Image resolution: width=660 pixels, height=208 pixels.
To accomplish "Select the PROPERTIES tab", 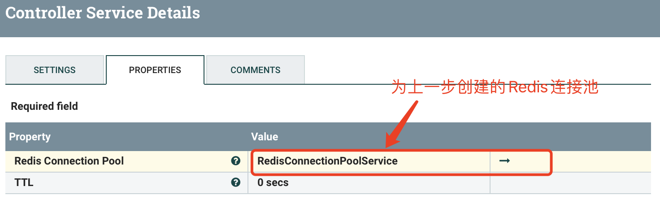I will click(x=155, y=70).
